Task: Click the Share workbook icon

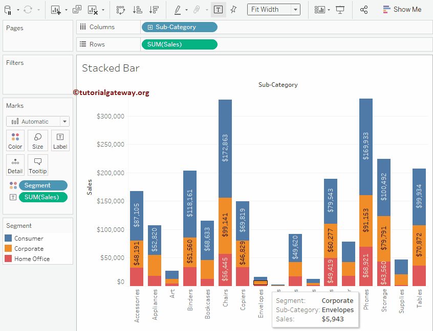Action: (x=364, y=9)
